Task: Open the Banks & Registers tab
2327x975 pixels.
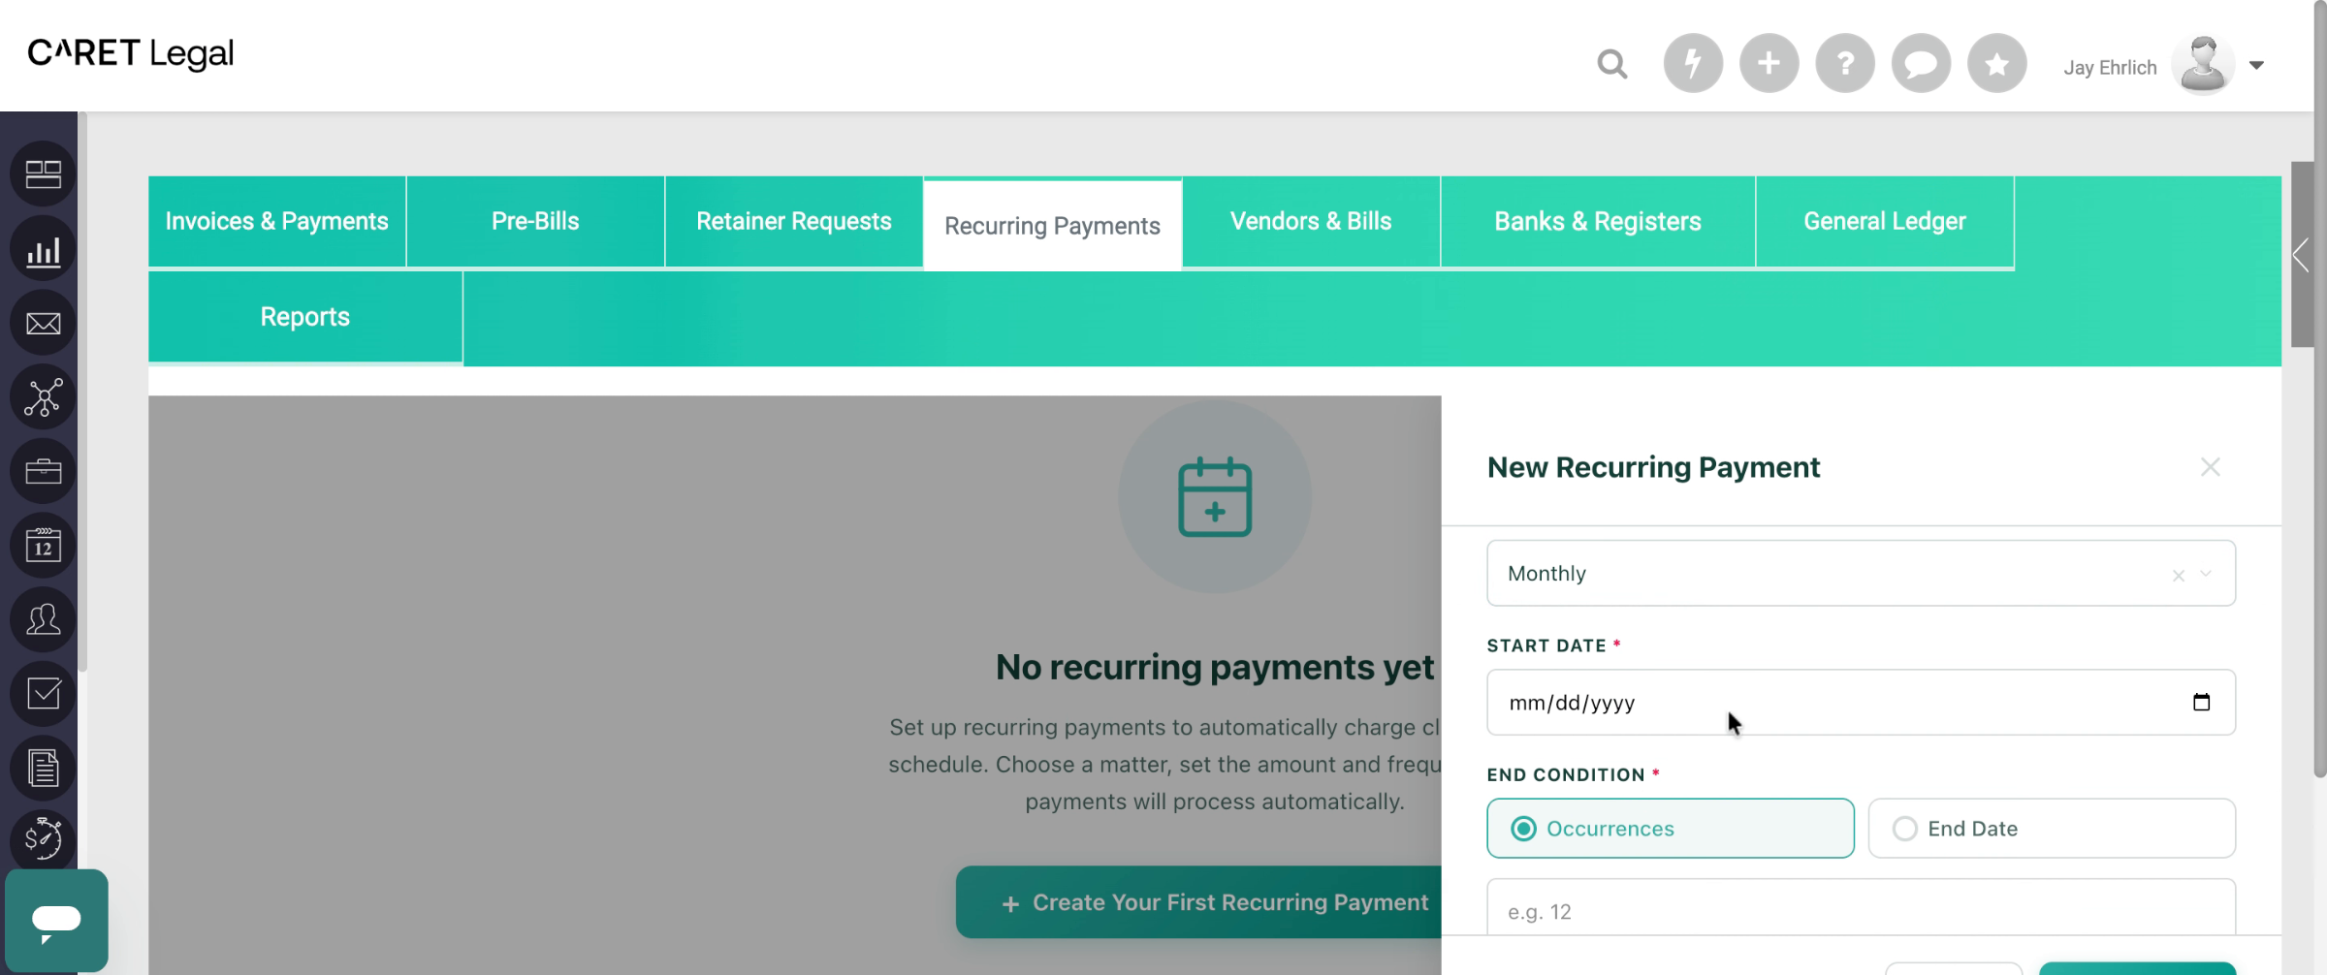Action: (x=1598, y=221)
